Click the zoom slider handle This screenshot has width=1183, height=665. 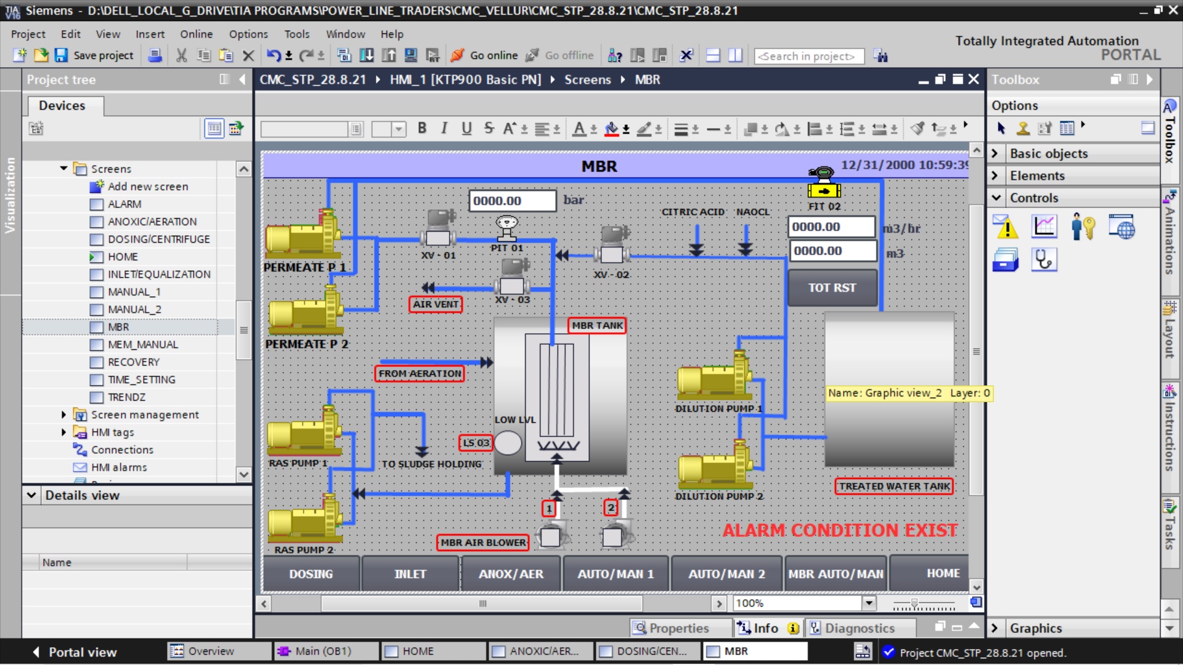[914, 603]
